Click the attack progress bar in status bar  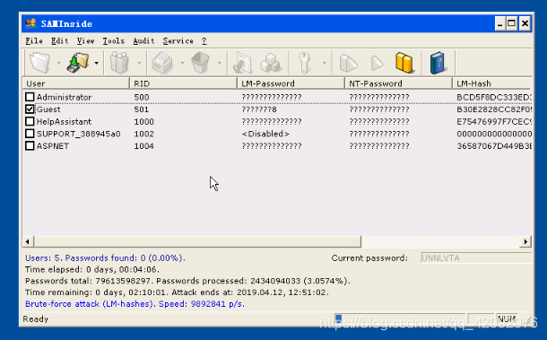pyautogui.click(x=400, y=318)
